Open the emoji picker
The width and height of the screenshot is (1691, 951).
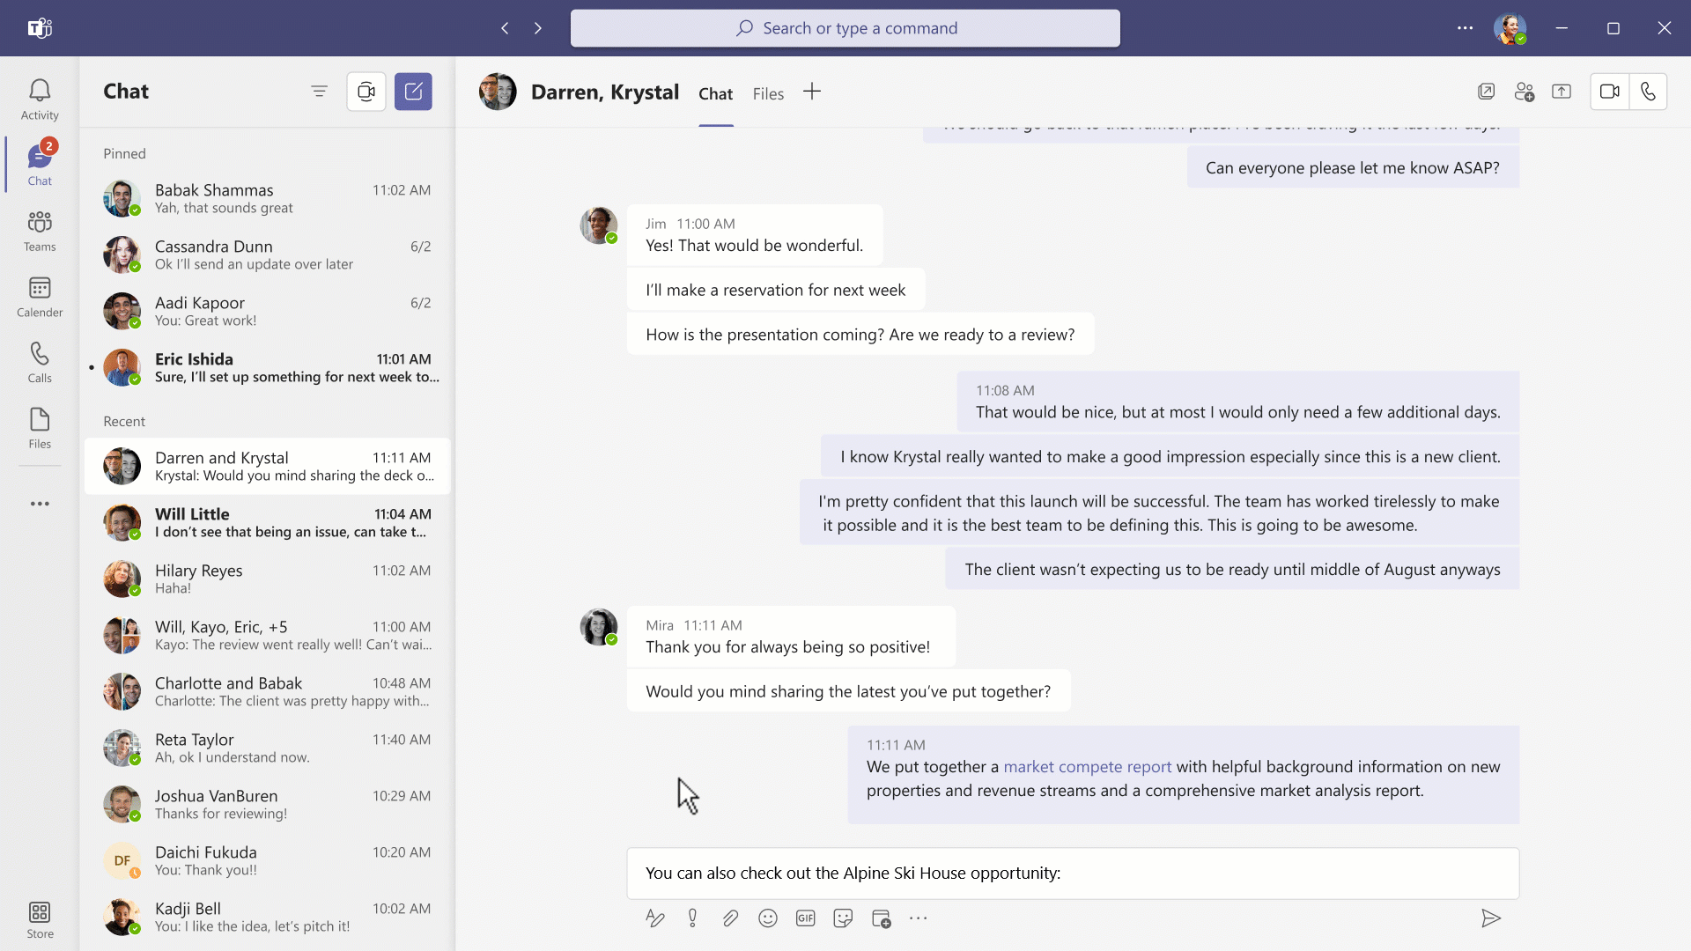[768, 918]
